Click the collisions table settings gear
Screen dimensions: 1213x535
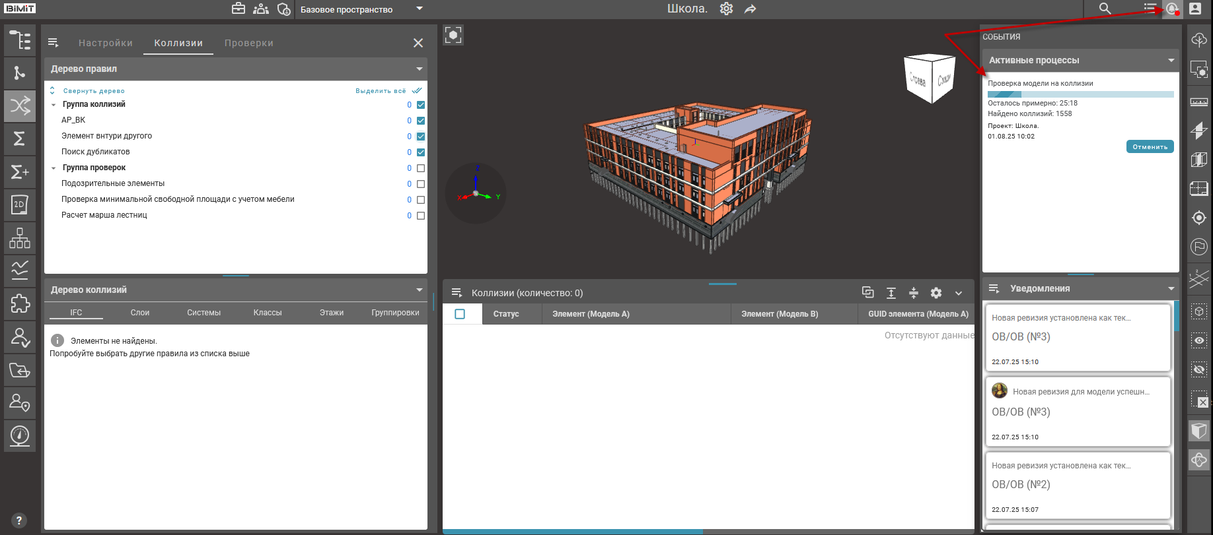tap(936, 293)
